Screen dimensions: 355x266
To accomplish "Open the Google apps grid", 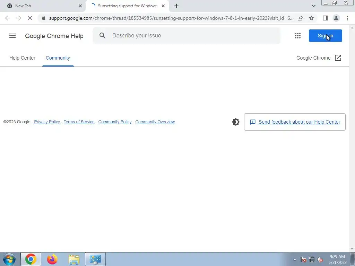I will [x=298, y=36].
